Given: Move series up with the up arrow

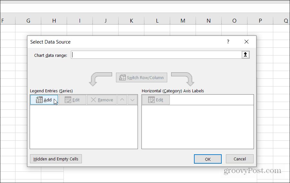Looking at the screenshot, I should point(122,100).
